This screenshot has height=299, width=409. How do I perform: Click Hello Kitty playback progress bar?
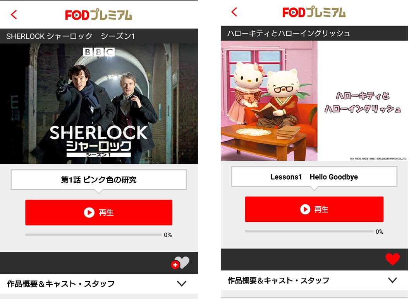tap(309, 231)
